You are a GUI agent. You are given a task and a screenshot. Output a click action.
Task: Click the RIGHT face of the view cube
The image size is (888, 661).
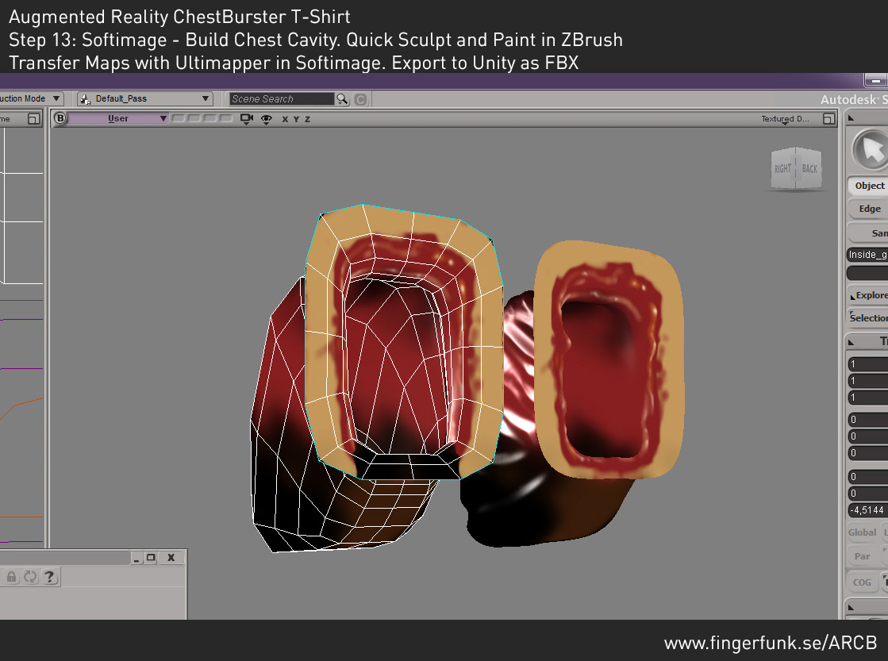point(783,169)
